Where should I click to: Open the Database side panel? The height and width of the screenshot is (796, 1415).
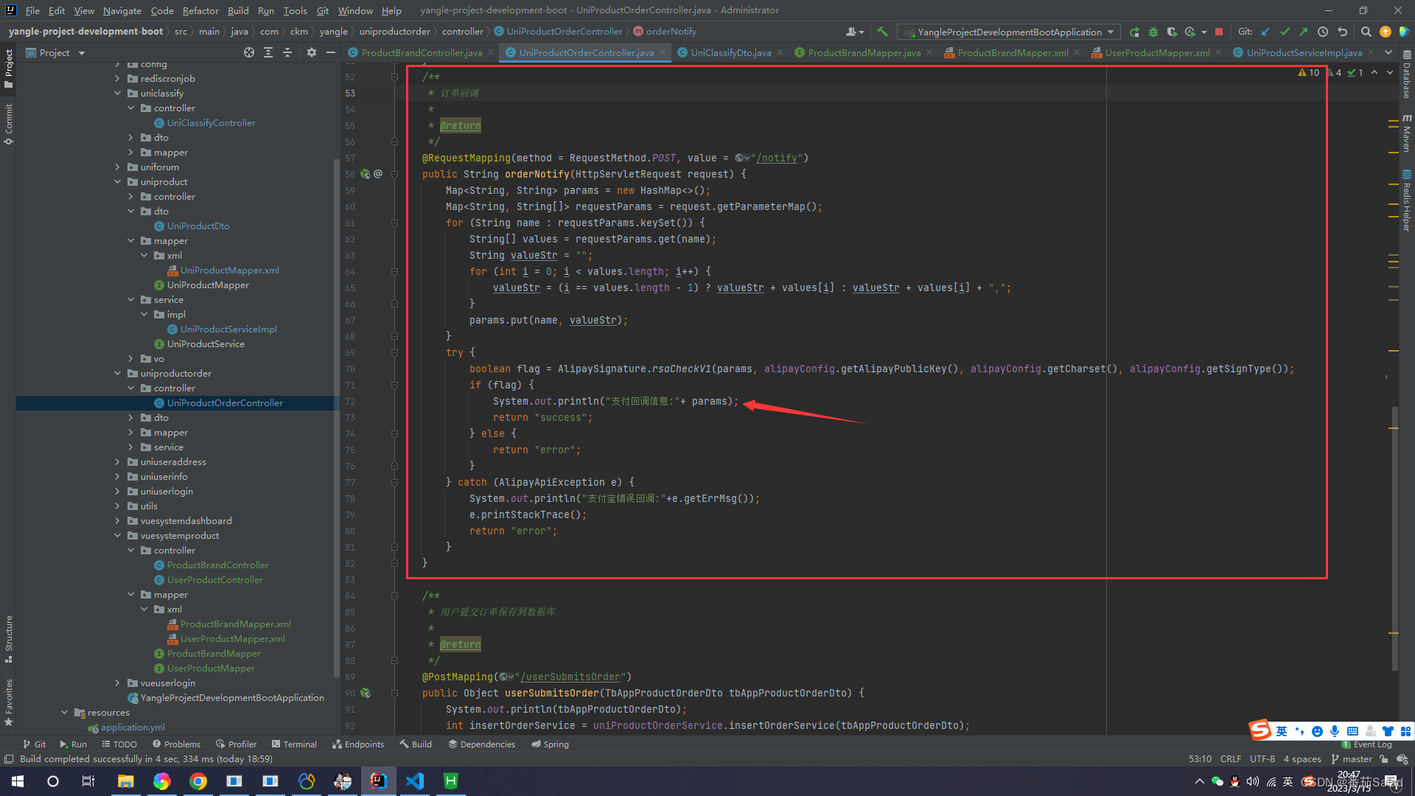pos(1407,74)
